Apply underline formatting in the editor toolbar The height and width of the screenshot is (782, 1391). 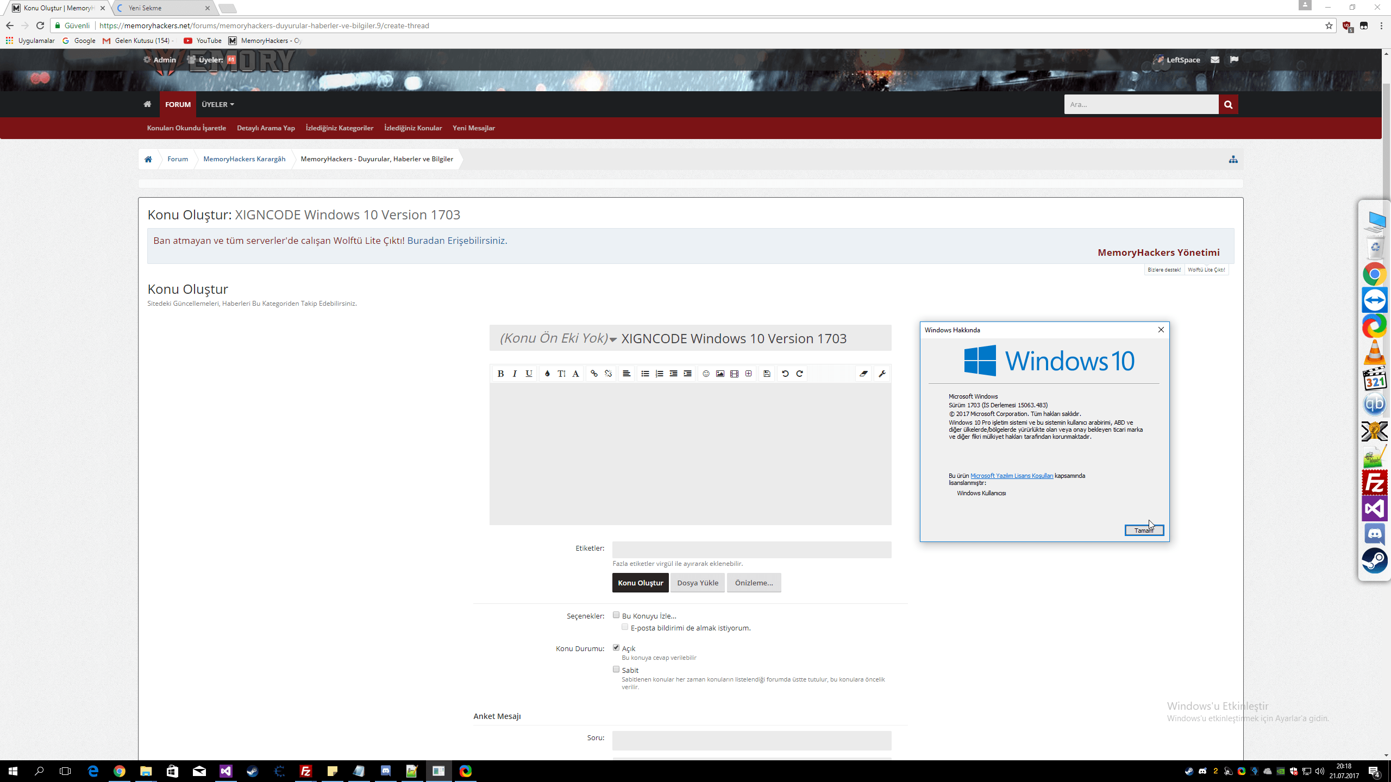(x=529, y=374)
